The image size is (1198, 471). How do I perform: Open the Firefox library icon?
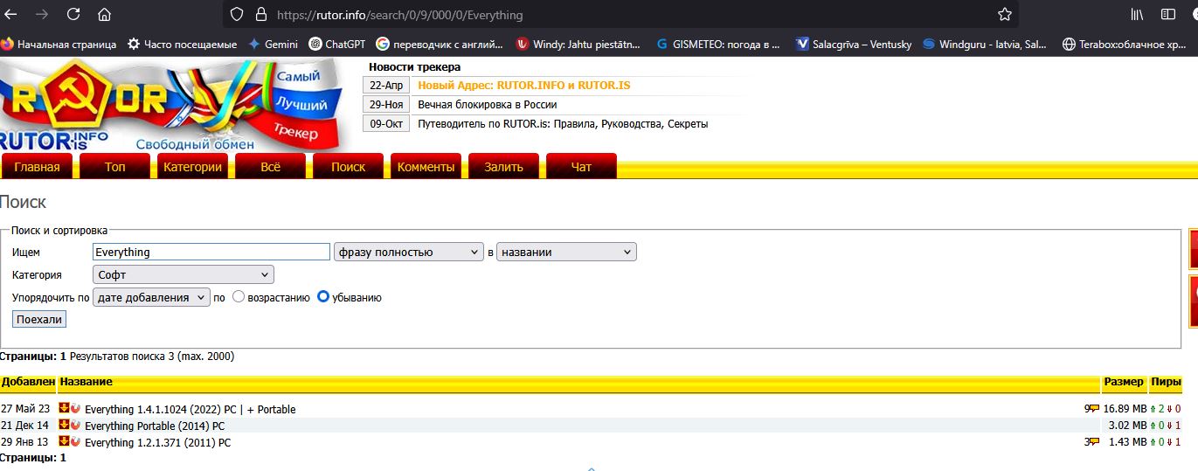coord(1138,14)
